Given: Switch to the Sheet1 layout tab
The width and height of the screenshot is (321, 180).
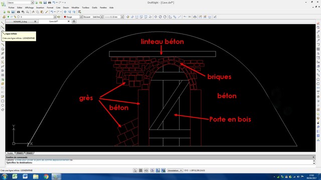Looking at the screenshot, I should tap(20, 153).
